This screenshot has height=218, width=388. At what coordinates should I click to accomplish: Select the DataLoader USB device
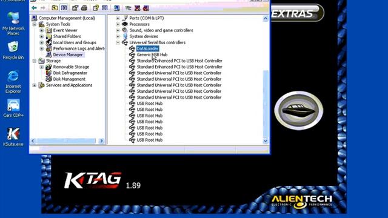(x=147, y=48)
